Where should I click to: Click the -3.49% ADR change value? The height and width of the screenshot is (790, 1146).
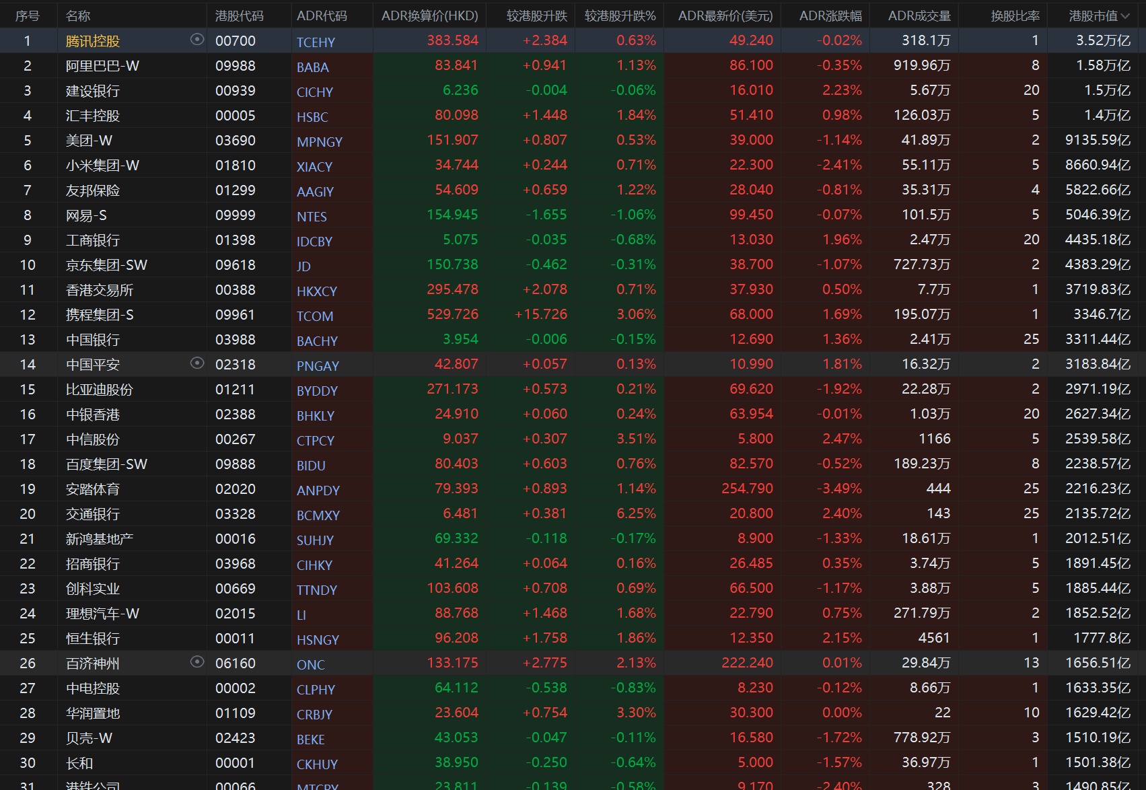[x=839, y=489]
